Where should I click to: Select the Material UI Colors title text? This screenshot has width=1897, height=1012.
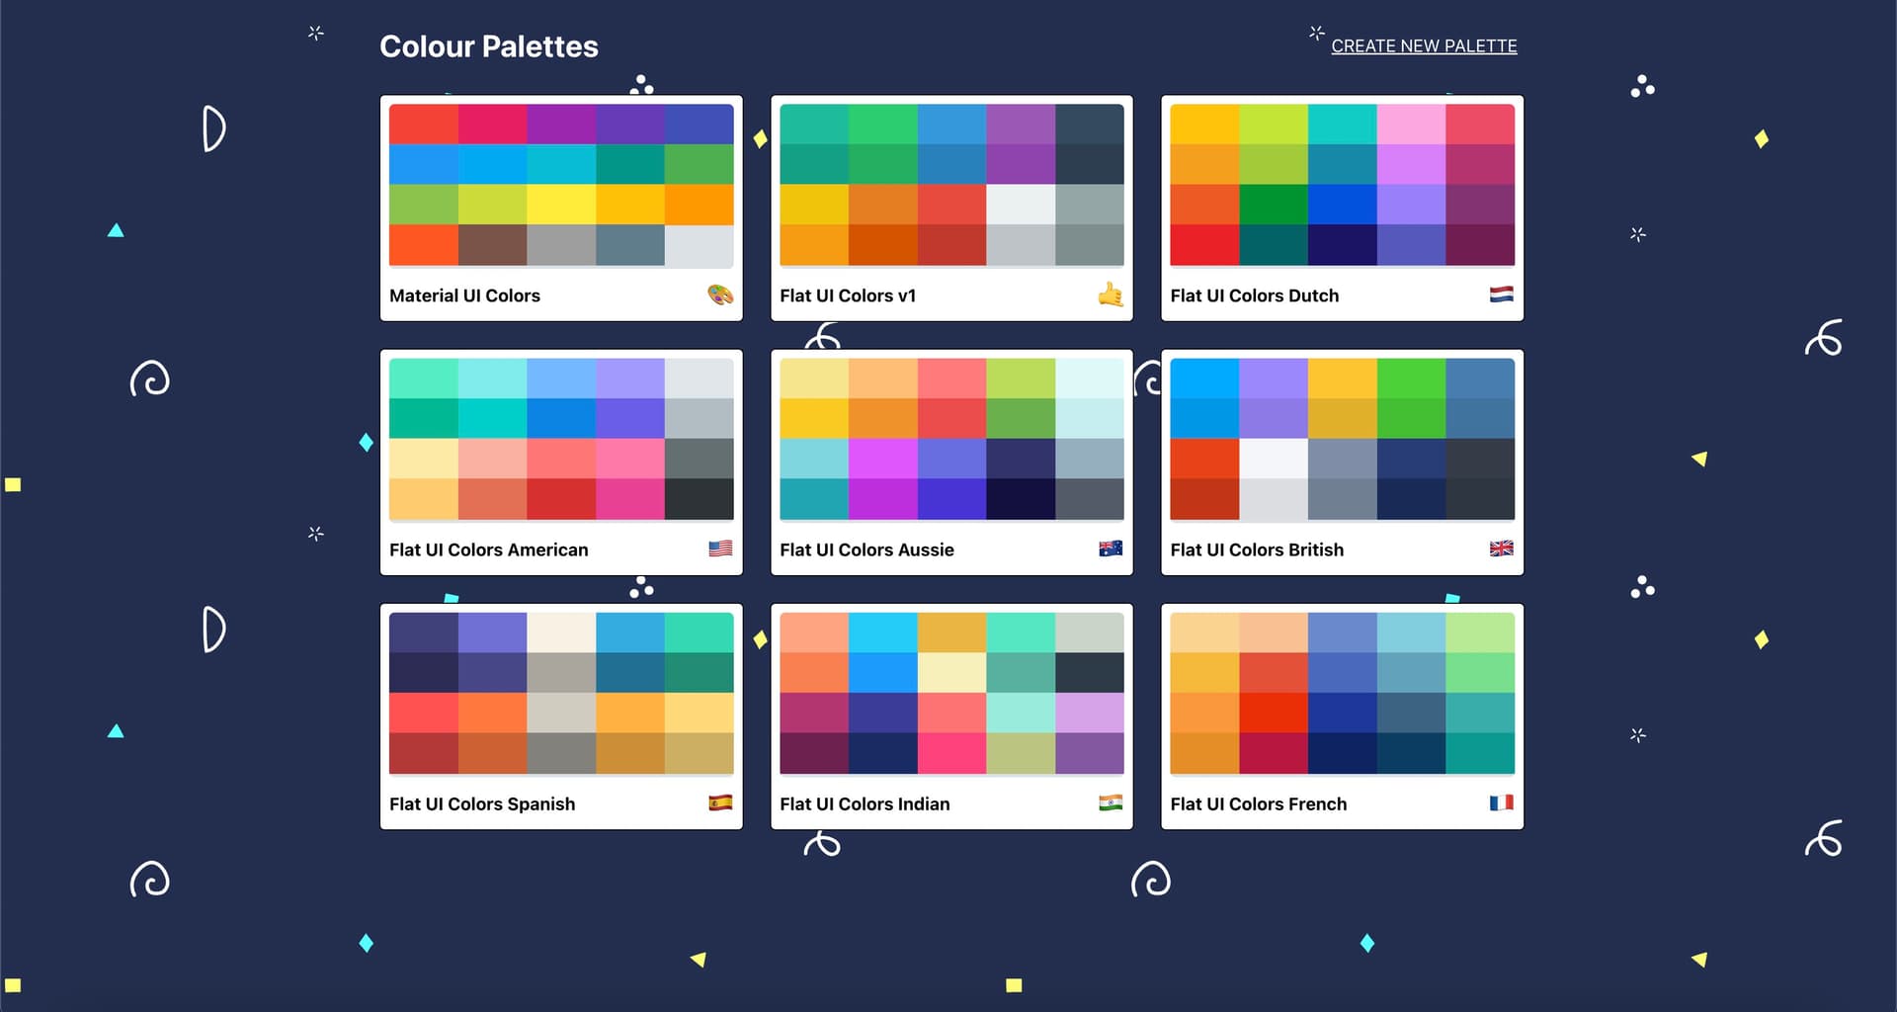[x=464, y=295]
